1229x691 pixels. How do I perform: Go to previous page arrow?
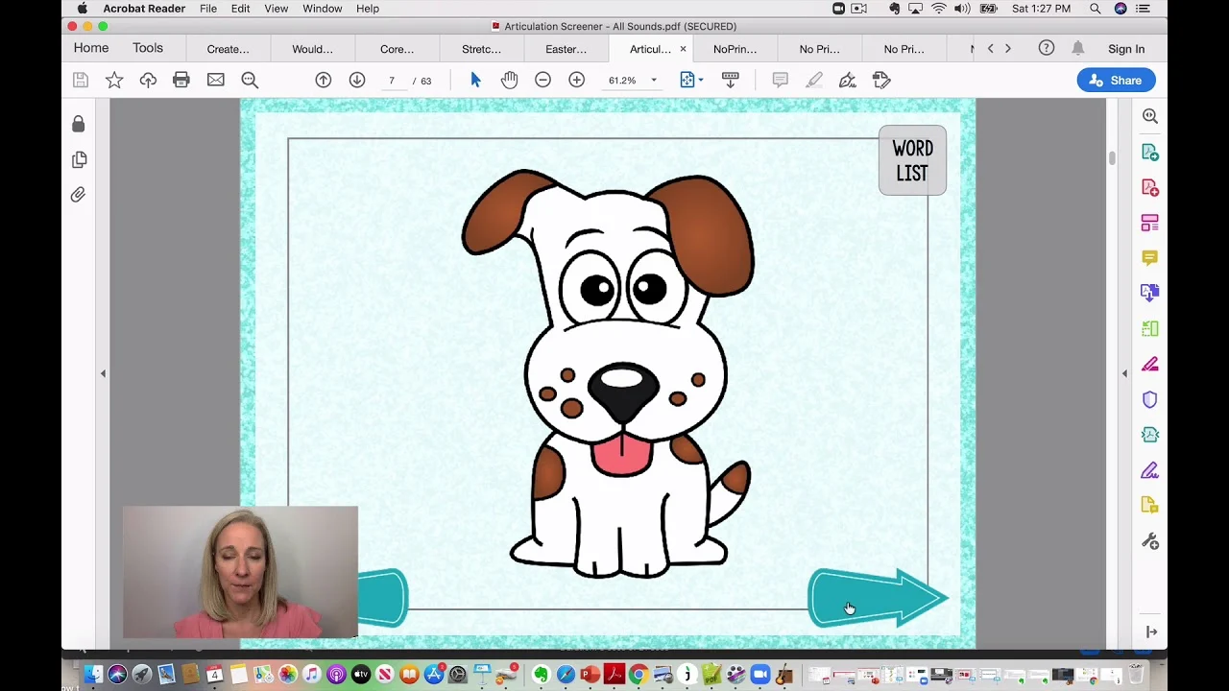324,81
